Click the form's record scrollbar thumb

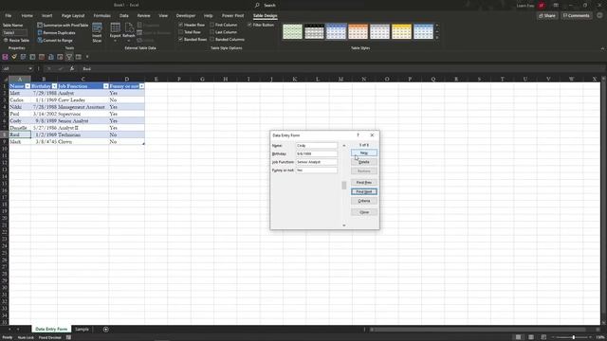click(x=343, y=186)
